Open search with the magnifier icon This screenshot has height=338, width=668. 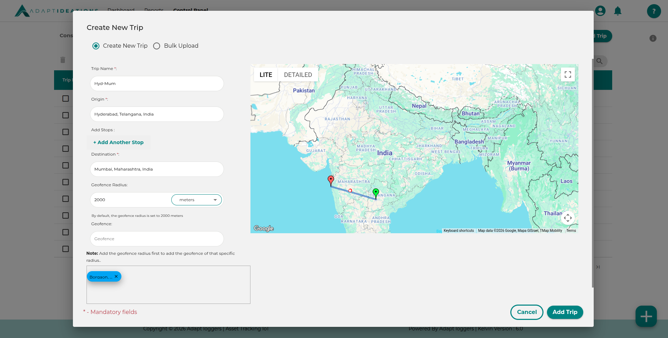[x=600, y=61]
